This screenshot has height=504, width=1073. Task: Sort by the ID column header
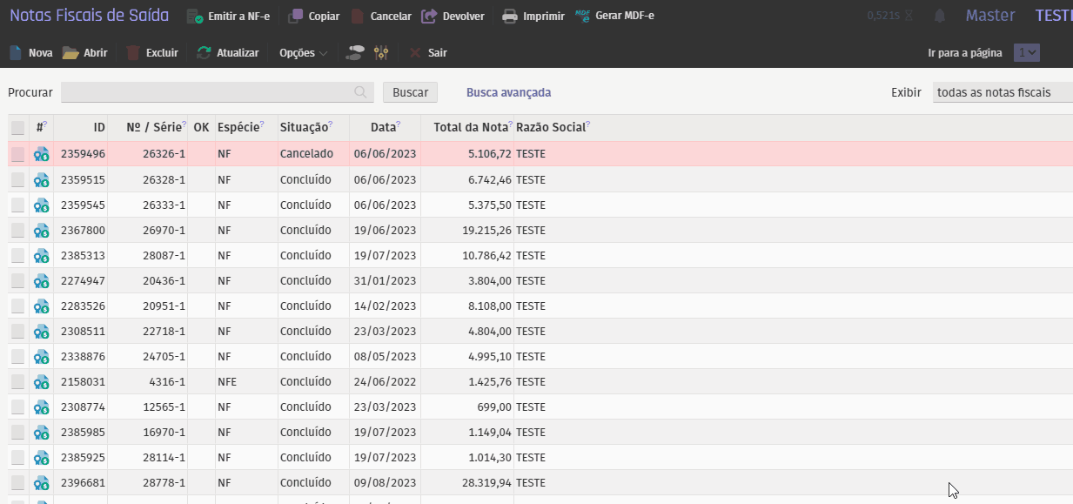[x=99, y=128]
